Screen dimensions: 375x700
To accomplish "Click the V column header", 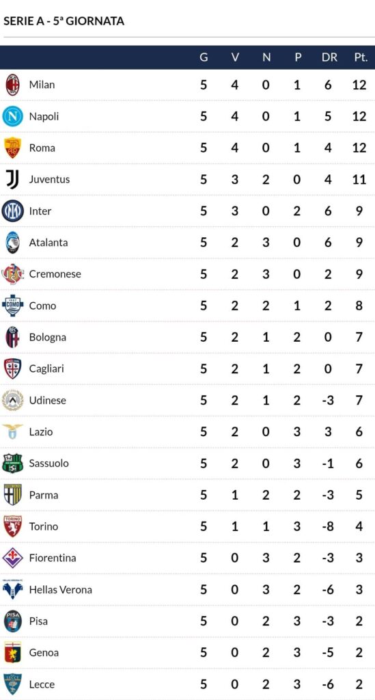I will point(235,57).
